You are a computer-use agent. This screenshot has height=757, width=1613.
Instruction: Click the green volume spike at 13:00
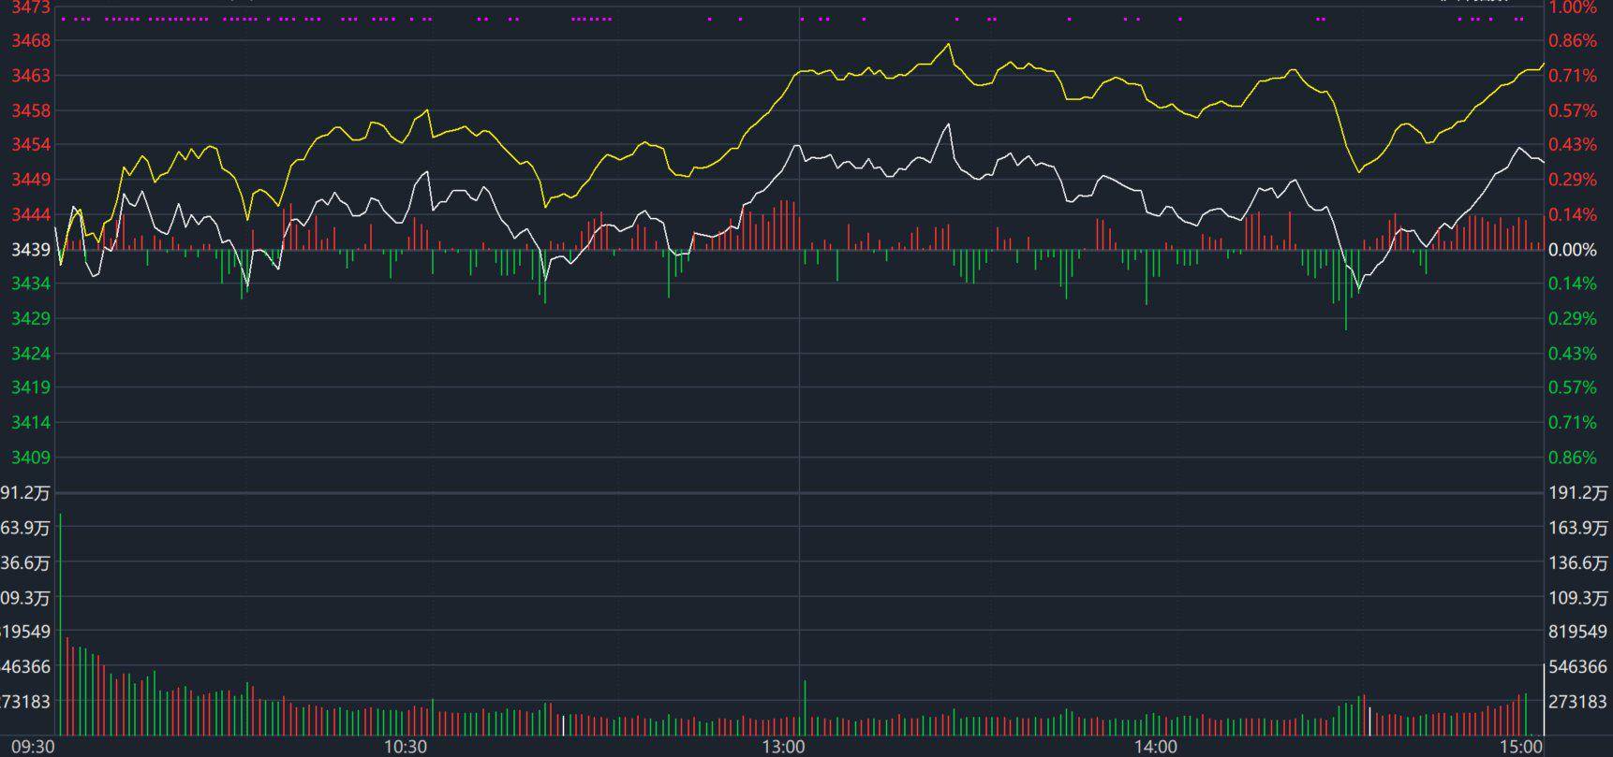tap(805, 708)
